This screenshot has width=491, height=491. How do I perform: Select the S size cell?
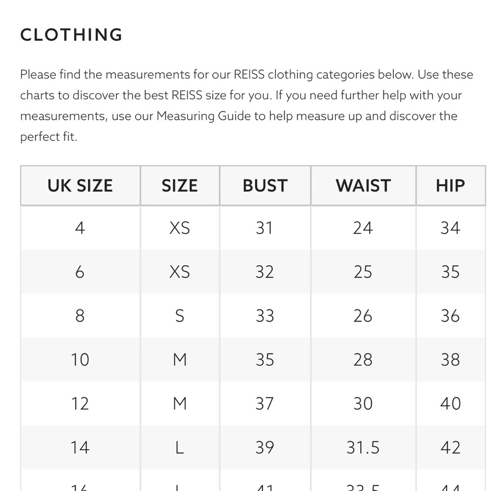pos(180,316)
